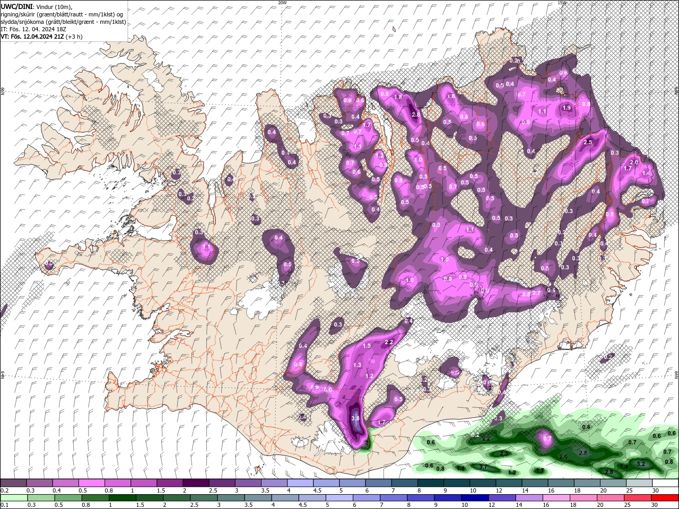Click the 15W longitude label
679x509 pixels.
coord(562,3)
